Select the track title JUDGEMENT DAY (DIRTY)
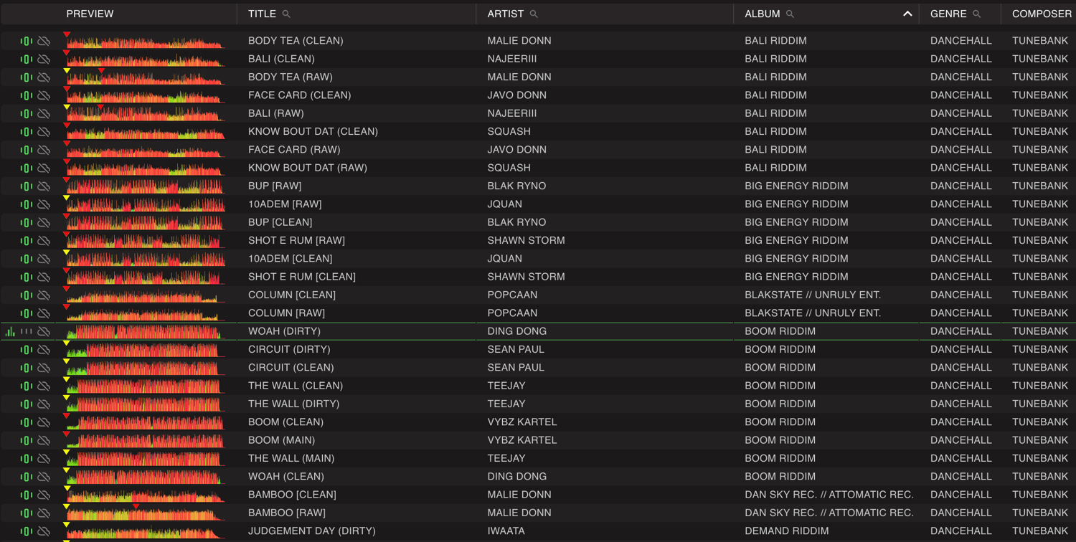 coord(312,531)
